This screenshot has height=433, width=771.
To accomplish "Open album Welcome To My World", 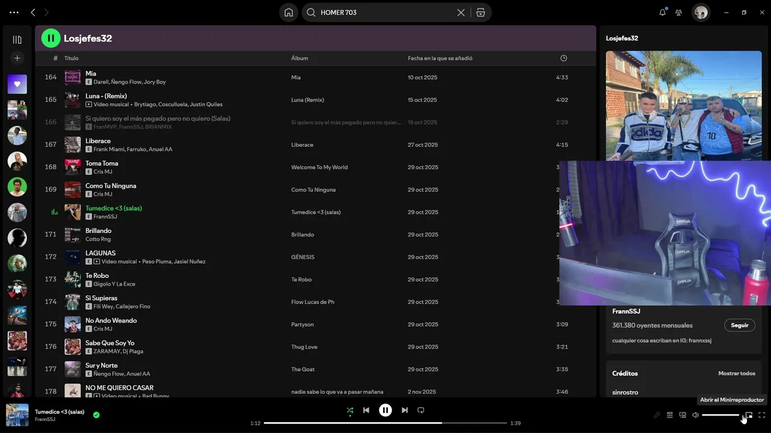I will click(319, 167).
